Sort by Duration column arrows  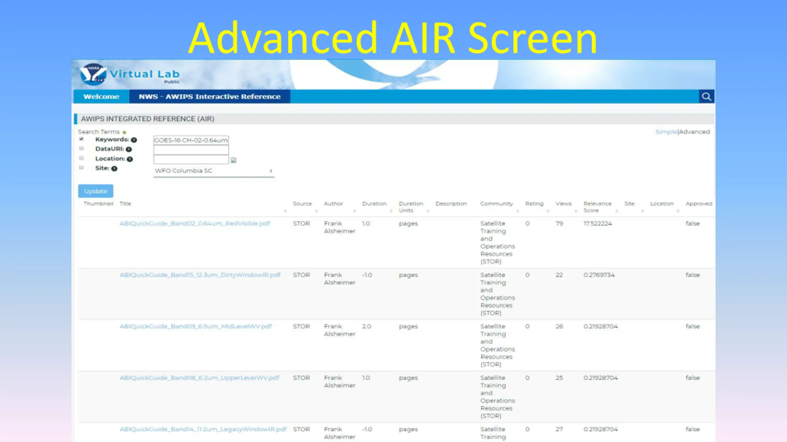pos(391,211)
